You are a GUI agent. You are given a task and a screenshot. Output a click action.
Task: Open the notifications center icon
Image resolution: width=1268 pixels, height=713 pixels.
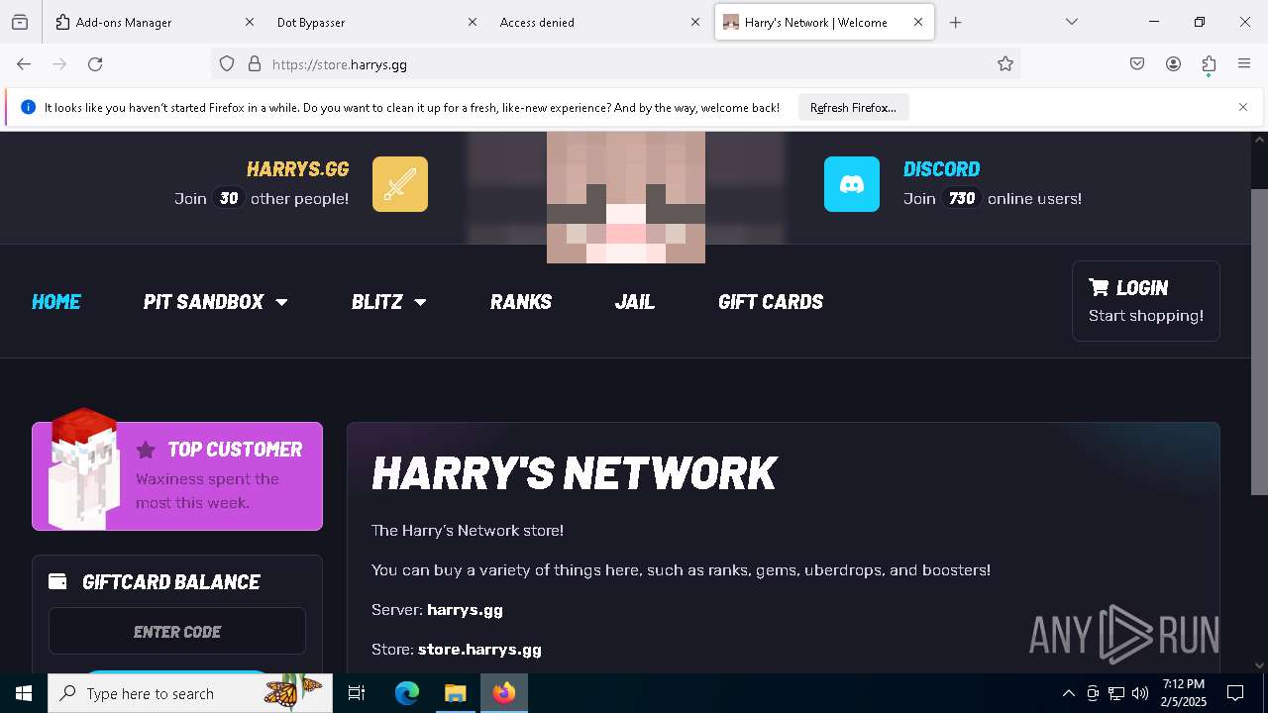click(x=1235, y=693)
